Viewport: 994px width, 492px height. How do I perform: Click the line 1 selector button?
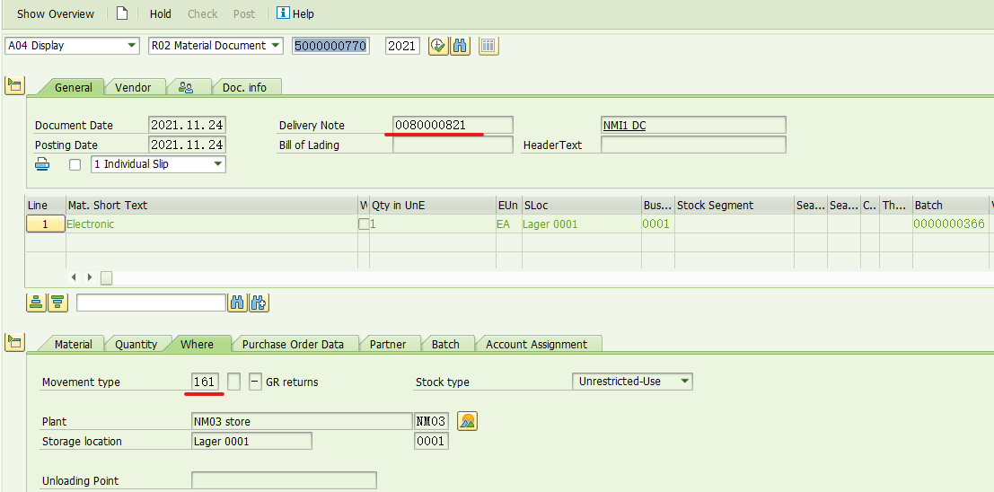[45, 224]
